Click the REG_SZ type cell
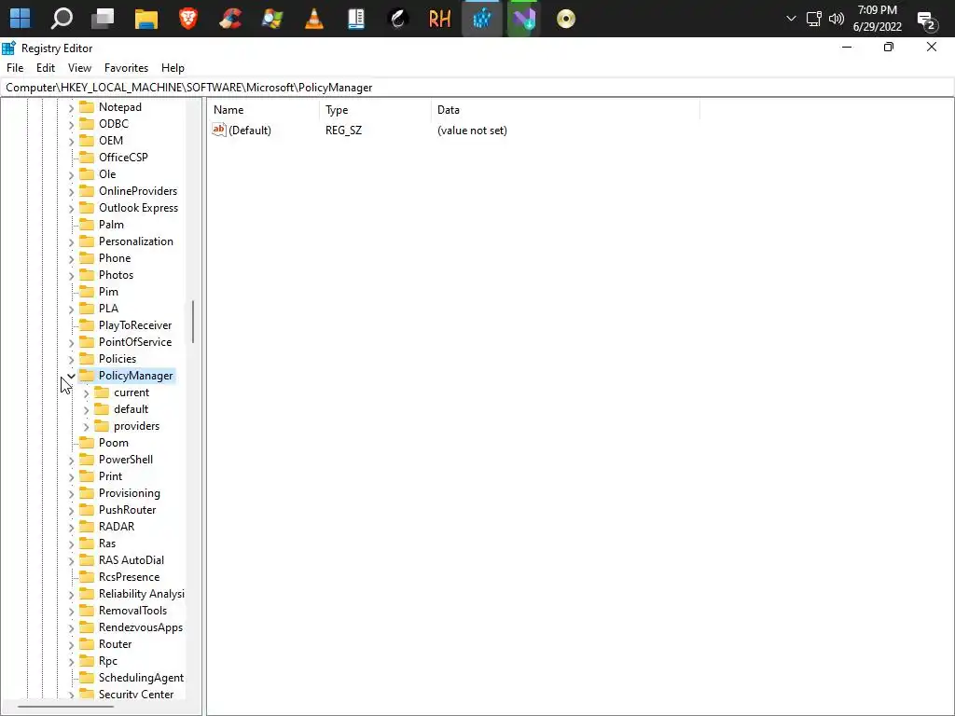Image resolution: width=955 pixels, height=716 pixels. [x=343, y=131]
